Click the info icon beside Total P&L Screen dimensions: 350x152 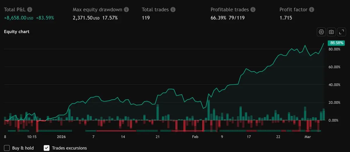point(30,10)
